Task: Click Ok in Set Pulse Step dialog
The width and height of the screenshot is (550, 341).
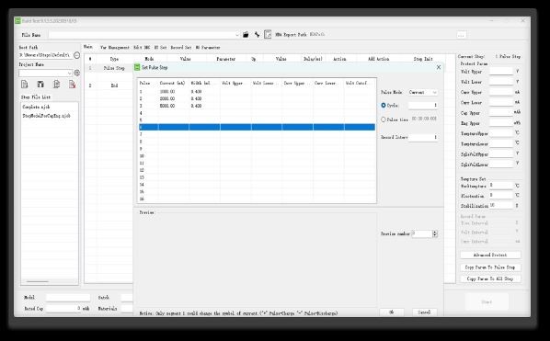Action: (x=392, y=312)
